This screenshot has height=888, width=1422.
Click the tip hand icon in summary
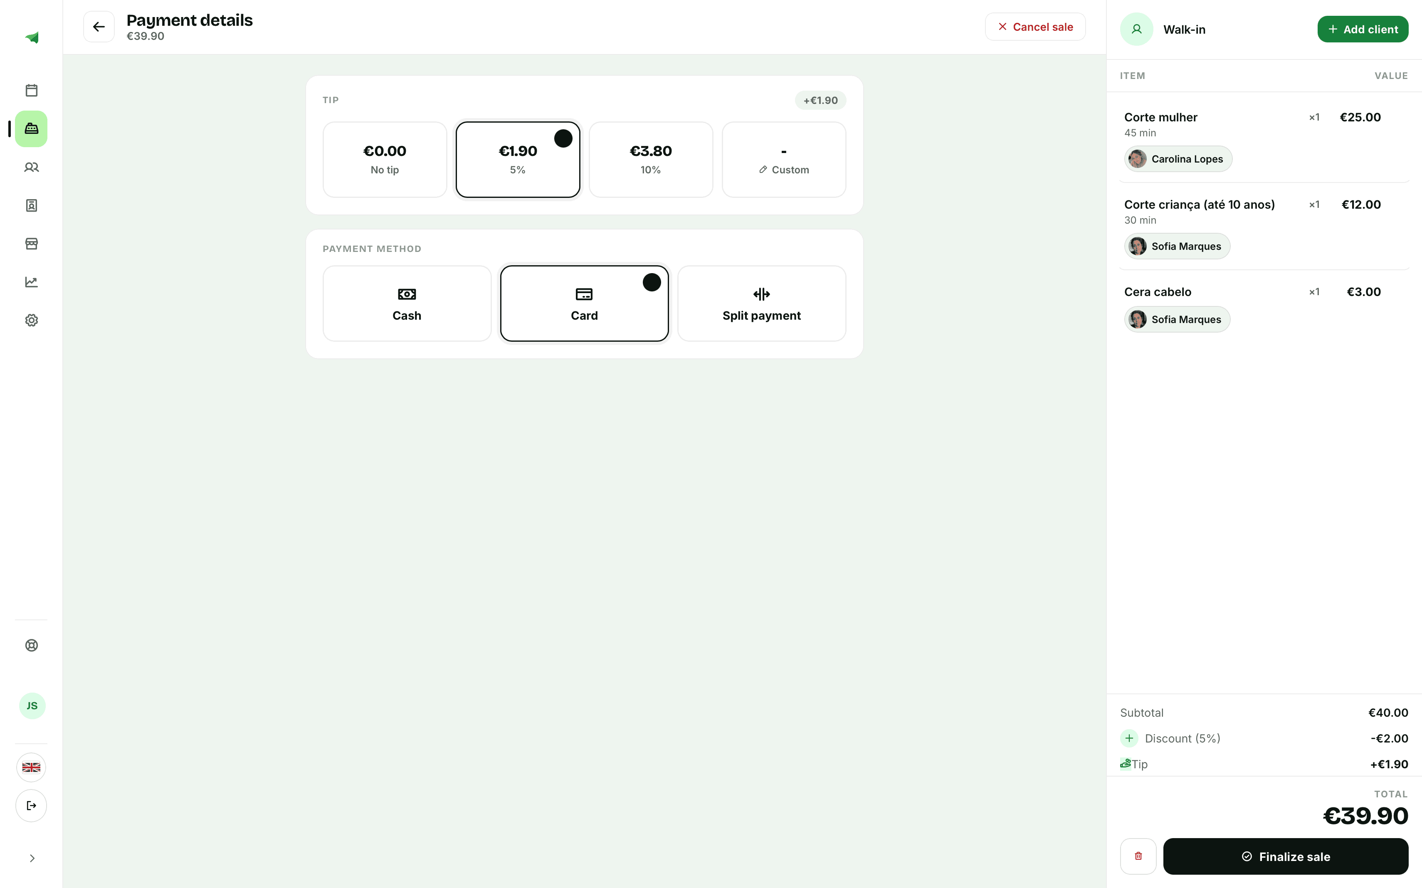[x=1126, y=764]
